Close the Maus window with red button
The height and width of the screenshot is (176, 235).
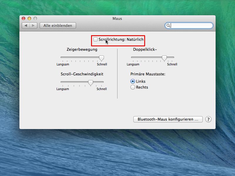23,18
